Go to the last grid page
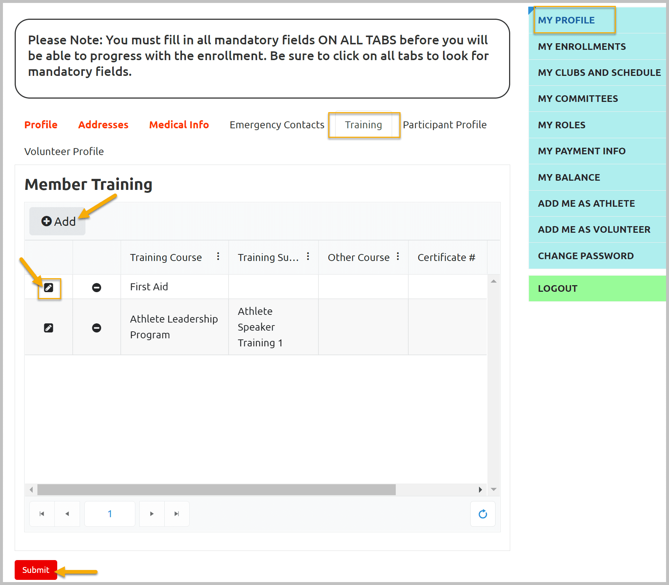The height and width of the screenshot is (585, 669). tap(177, 514)
